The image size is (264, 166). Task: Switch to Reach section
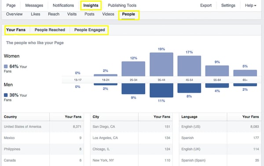click(54, 14)
